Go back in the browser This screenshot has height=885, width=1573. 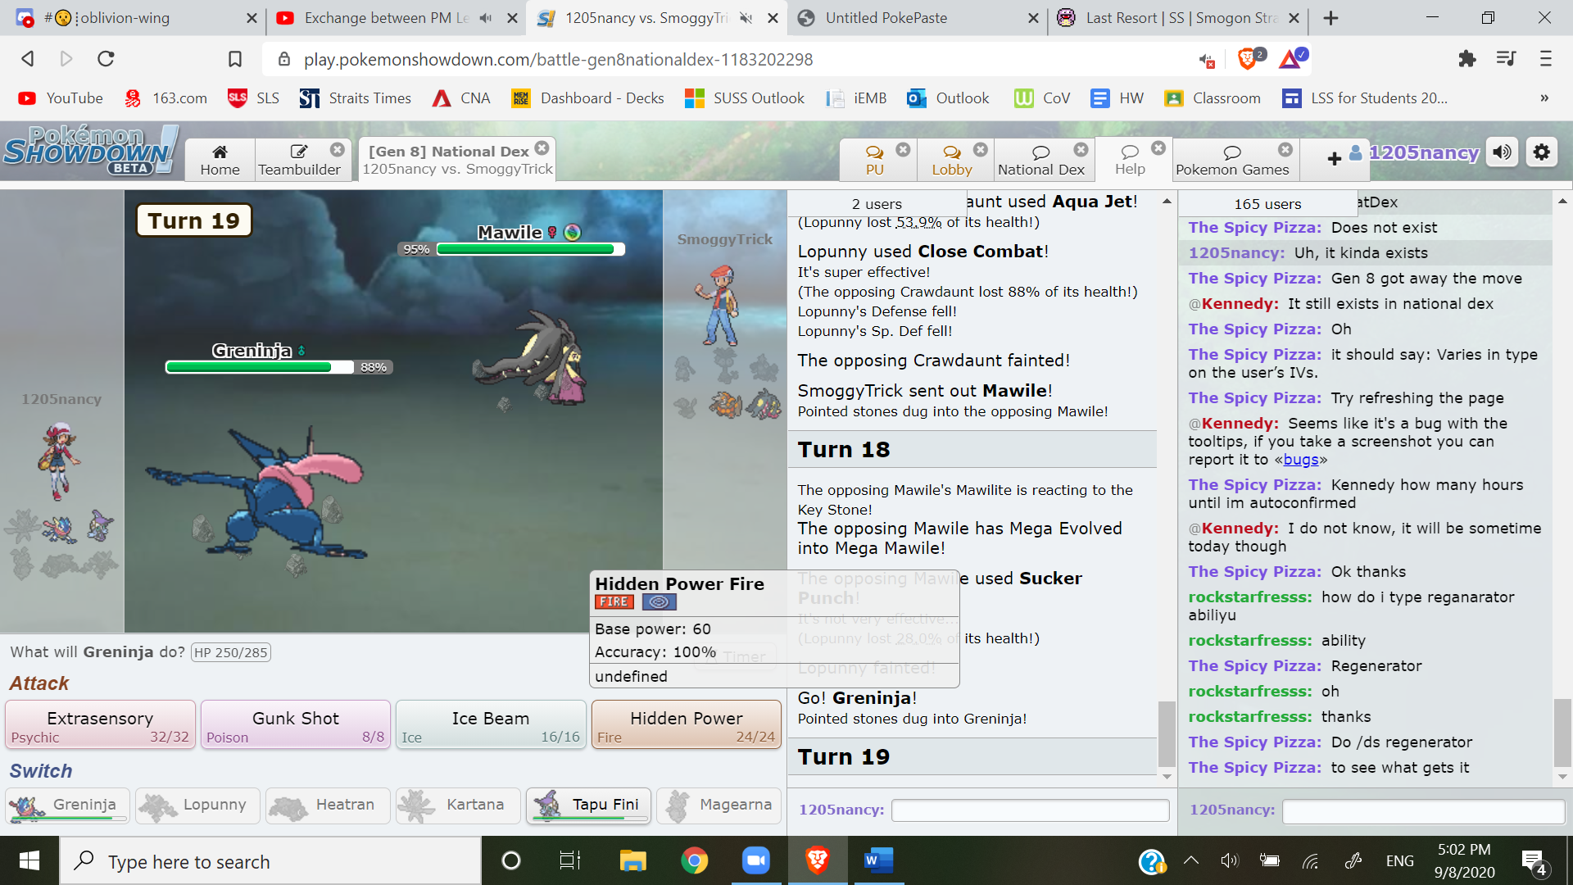click(27, 59)
